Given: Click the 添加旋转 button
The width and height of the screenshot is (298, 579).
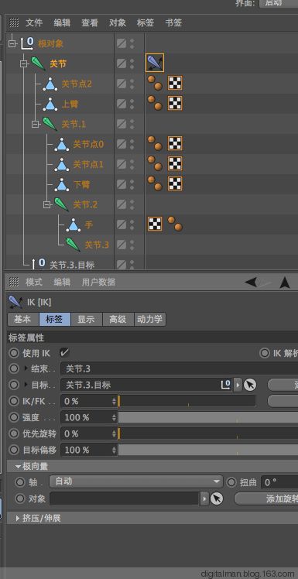Looking at the screenshot, I should [265, 498].
